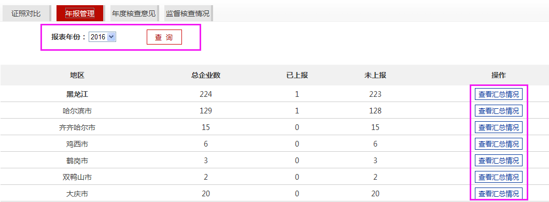View 鸡西市 summary via 查看汇总情况

click(499, 144)
